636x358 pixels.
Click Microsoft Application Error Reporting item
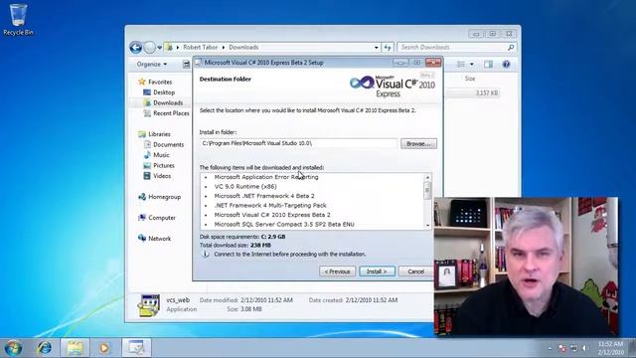coord(266,177)
